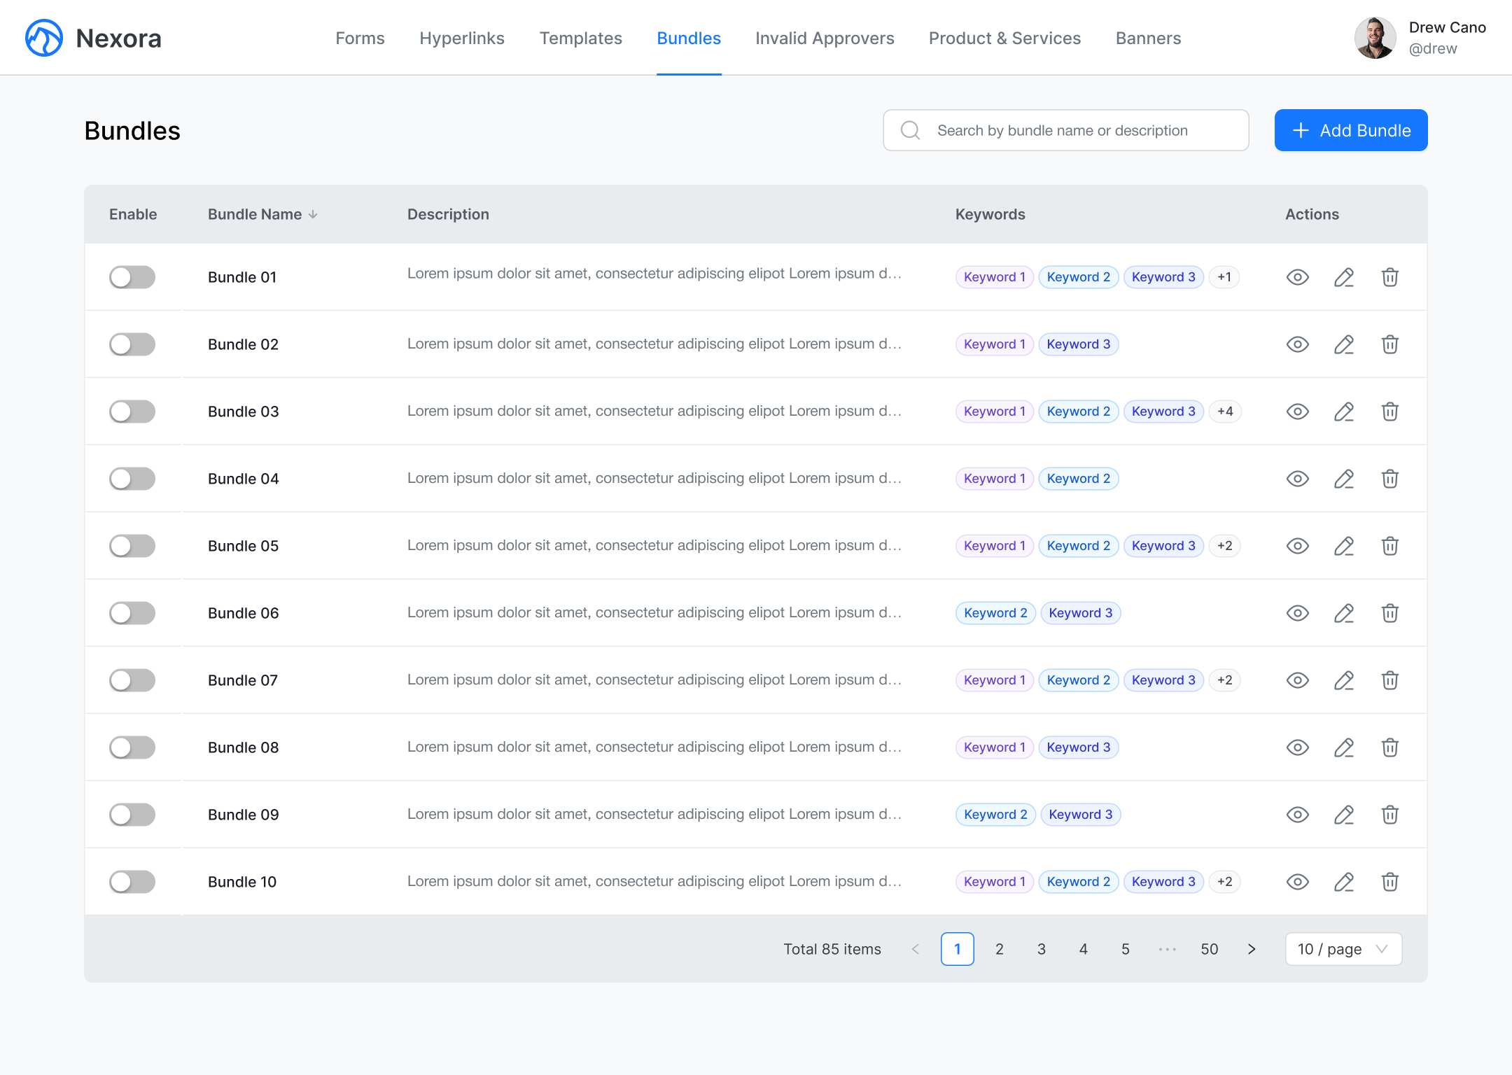1512x1075 pixels.
Task: View Bundle 05 details via eye icon
Action: (1297, 546)
